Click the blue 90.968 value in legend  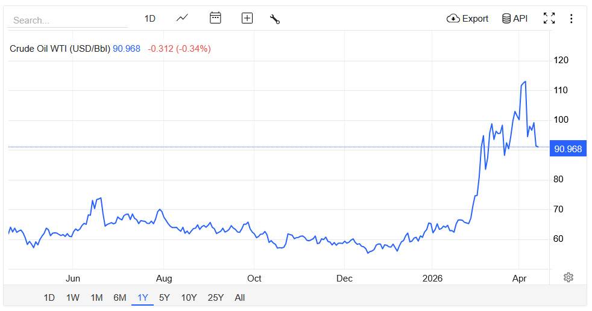(x=127, y=49)
